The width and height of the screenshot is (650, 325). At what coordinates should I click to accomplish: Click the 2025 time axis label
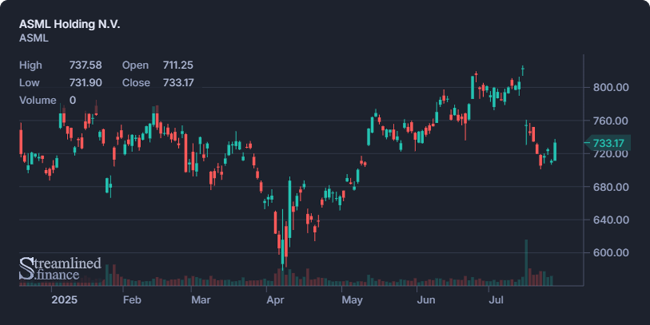64,300
